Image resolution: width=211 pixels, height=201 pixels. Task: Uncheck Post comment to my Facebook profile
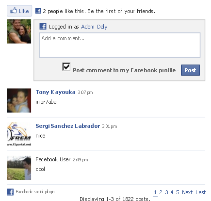point(66,66)
